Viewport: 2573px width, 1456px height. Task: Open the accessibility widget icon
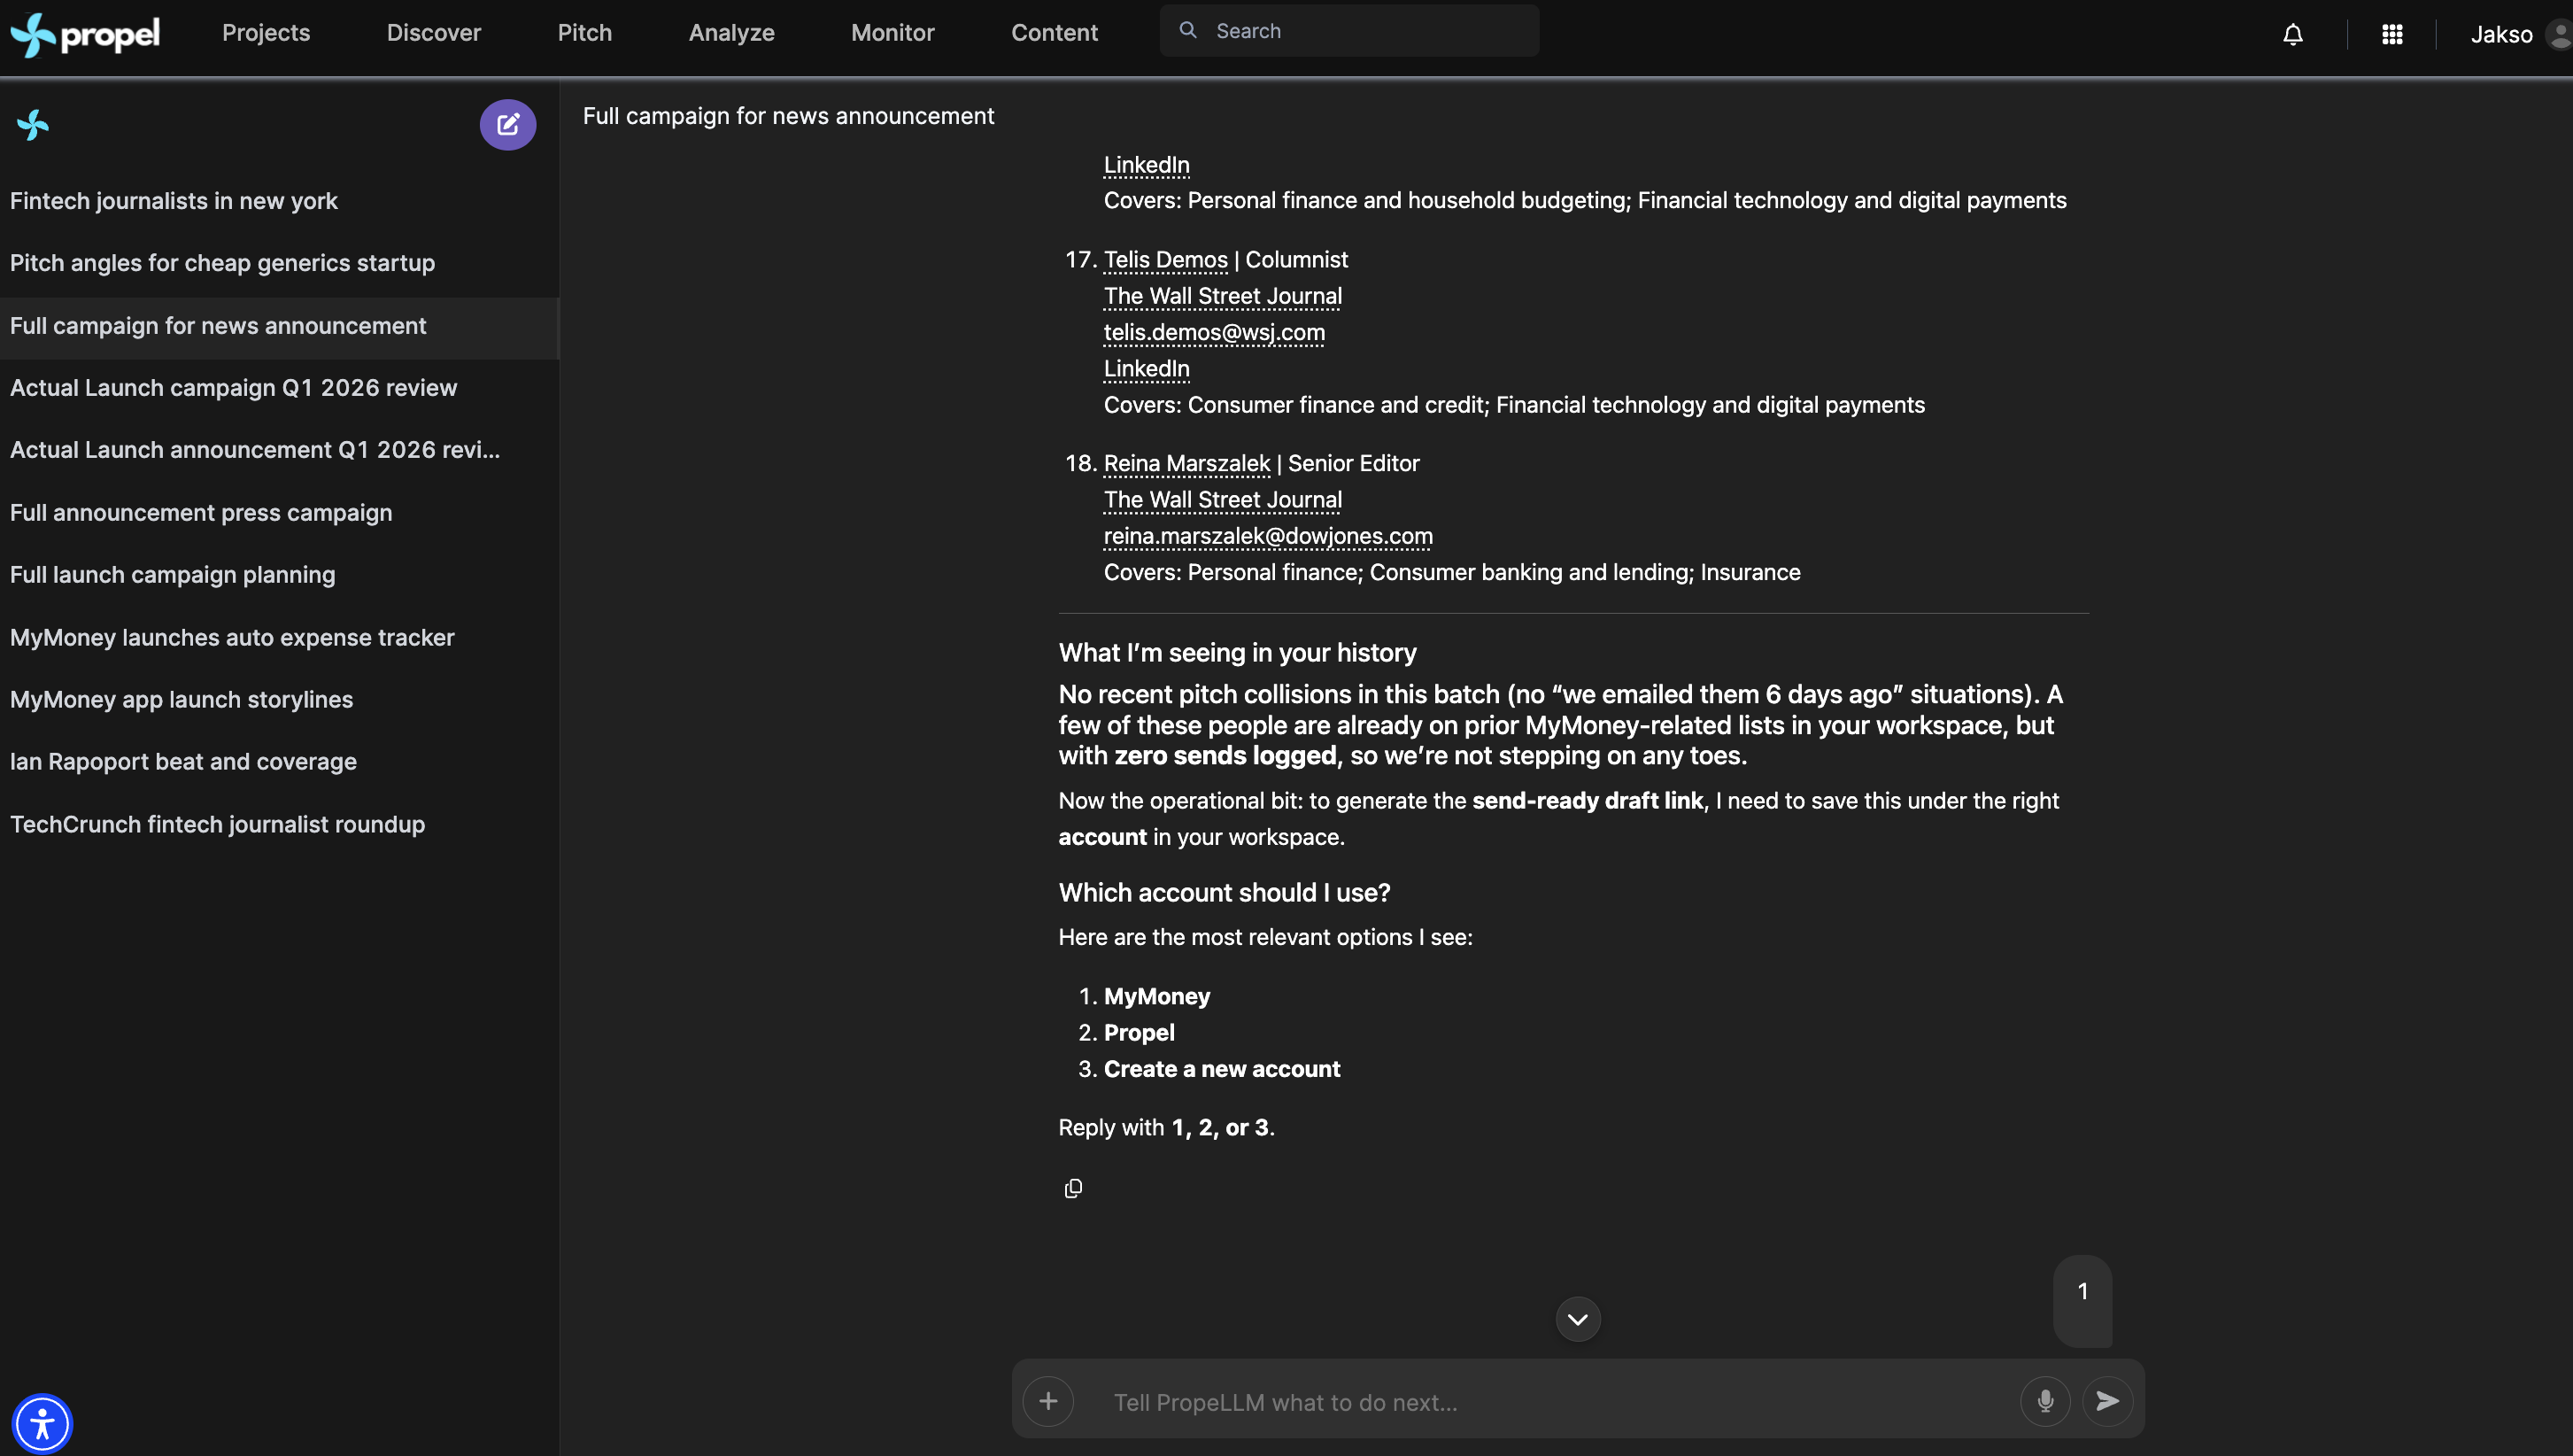pos(42,1423)
